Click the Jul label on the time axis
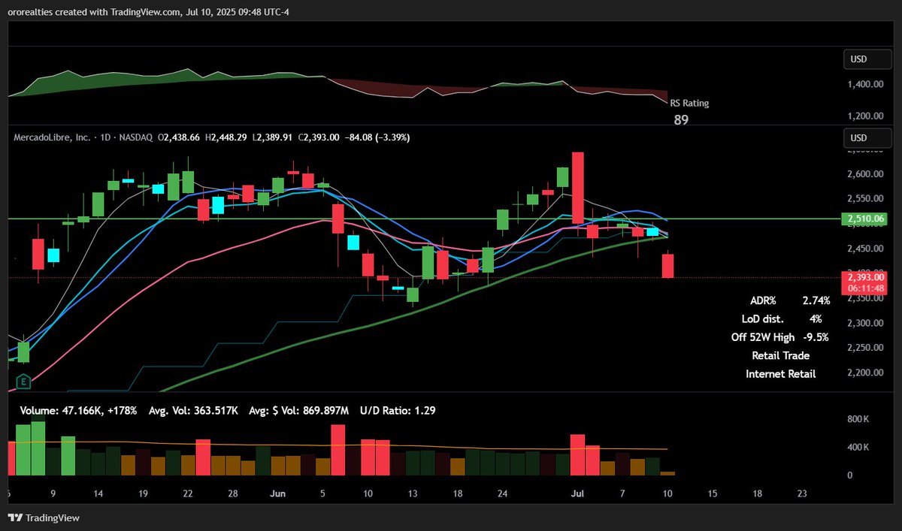902x531 pixels. pos(577,494)
